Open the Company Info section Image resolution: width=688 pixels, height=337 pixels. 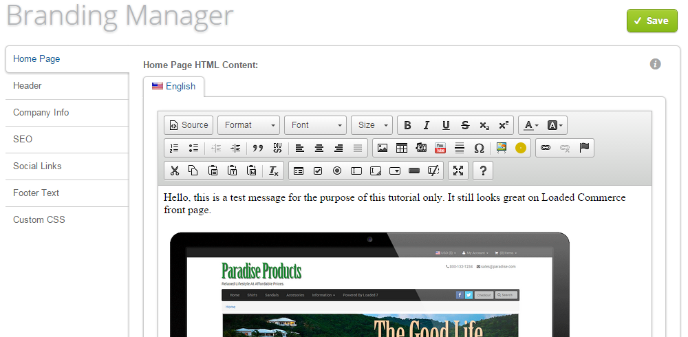point(67,112)
